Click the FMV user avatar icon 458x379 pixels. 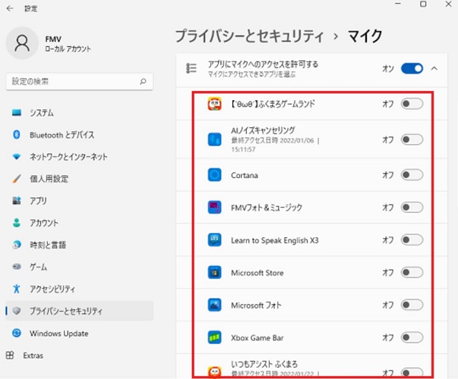22,43
